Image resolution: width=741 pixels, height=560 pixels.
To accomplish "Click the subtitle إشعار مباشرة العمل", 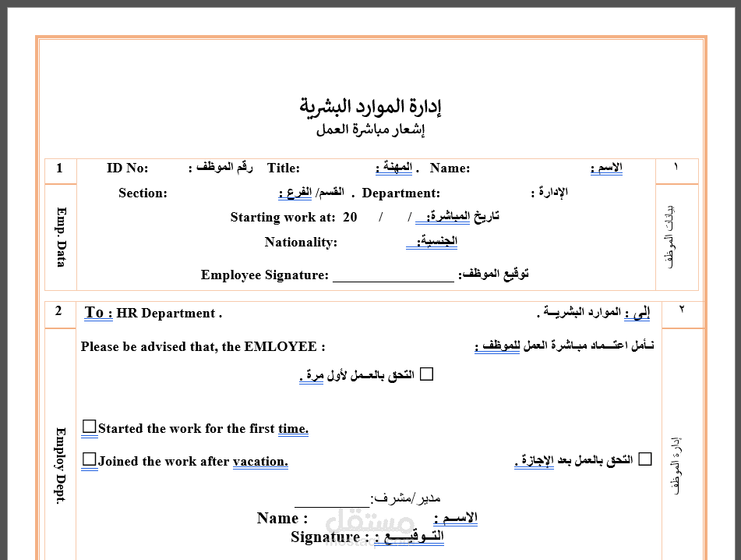I will (x=370, y=129).
